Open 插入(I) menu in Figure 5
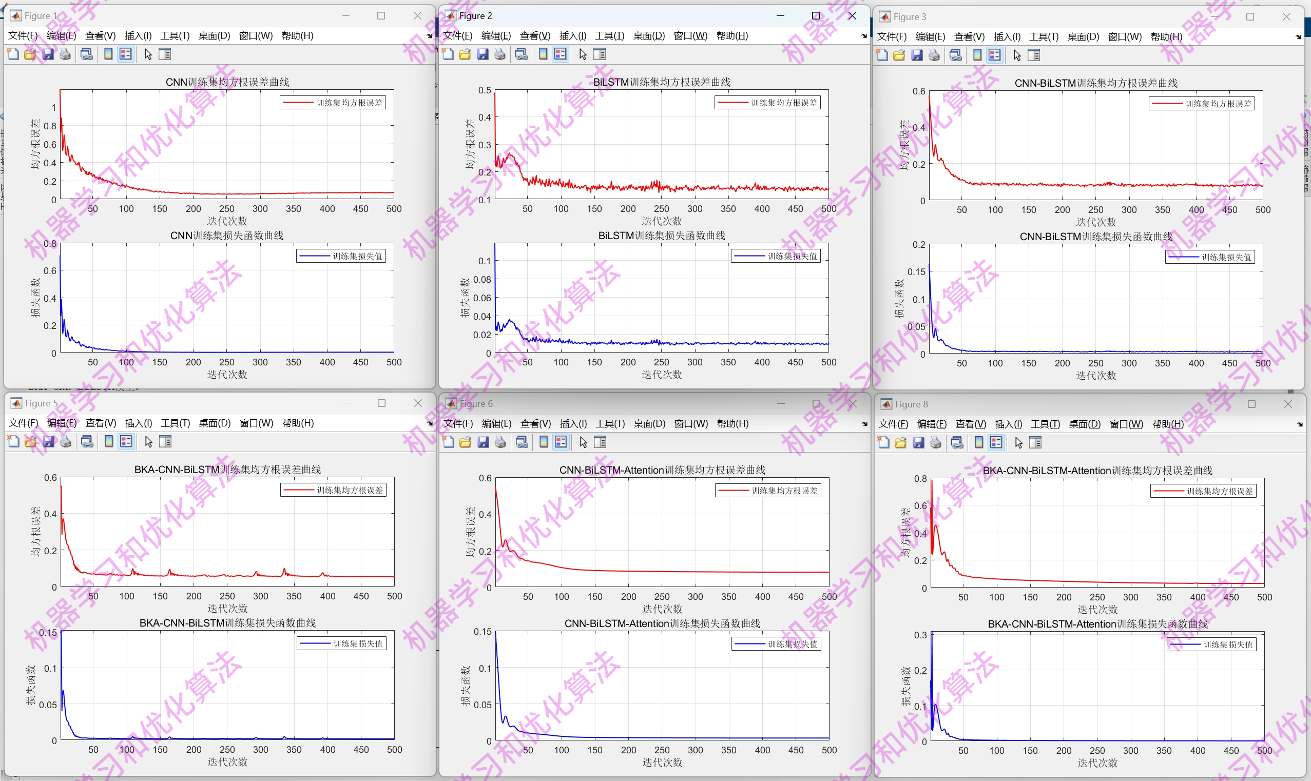This screenshot has height=781, width=1311. [x=139, y=423]
